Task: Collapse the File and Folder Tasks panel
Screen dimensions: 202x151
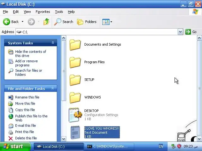Action: tap(52, 88)
